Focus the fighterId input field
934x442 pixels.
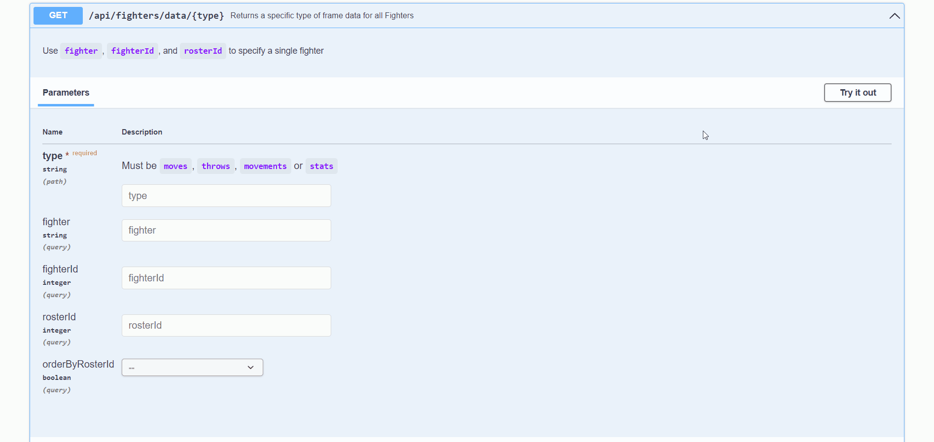click(x=226, y=278)
